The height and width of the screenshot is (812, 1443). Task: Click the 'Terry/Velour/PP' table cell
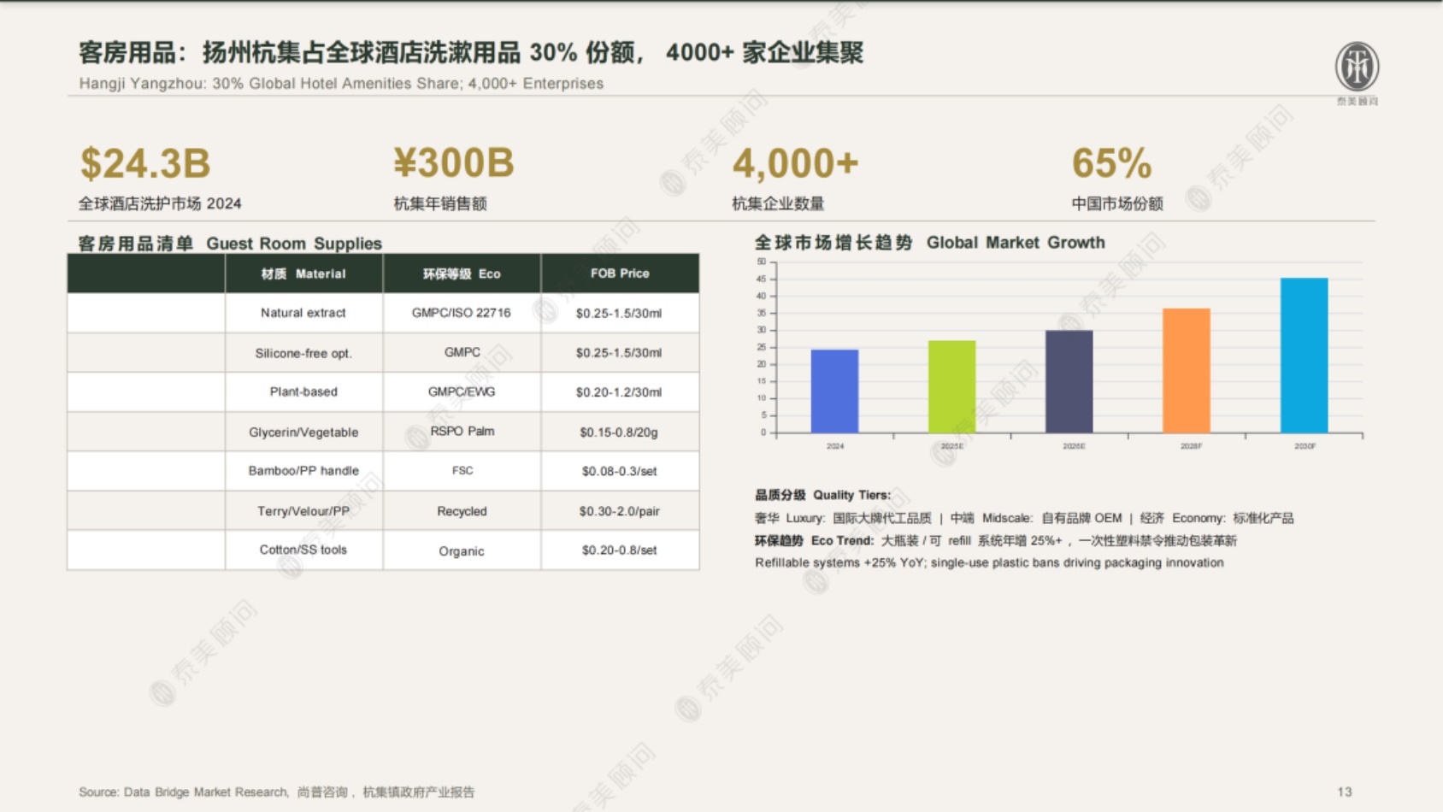(x=303, y=511)
